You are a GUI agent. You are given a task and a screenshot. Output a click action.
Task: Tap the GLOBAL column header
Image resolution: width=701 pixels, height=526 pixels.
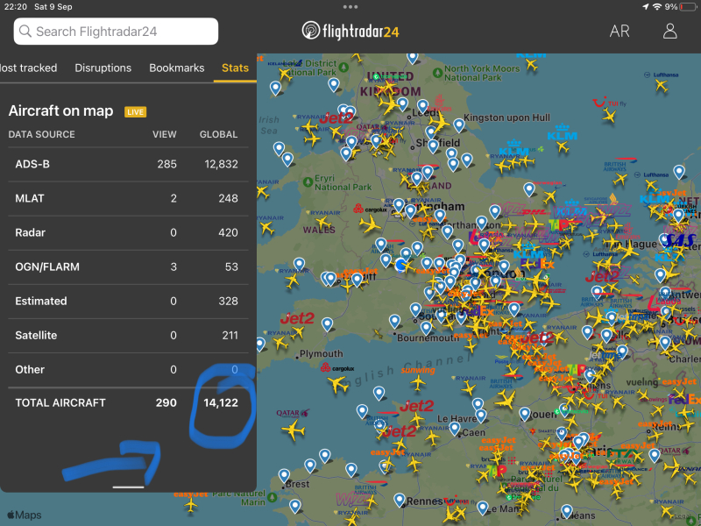pos(218,134)
